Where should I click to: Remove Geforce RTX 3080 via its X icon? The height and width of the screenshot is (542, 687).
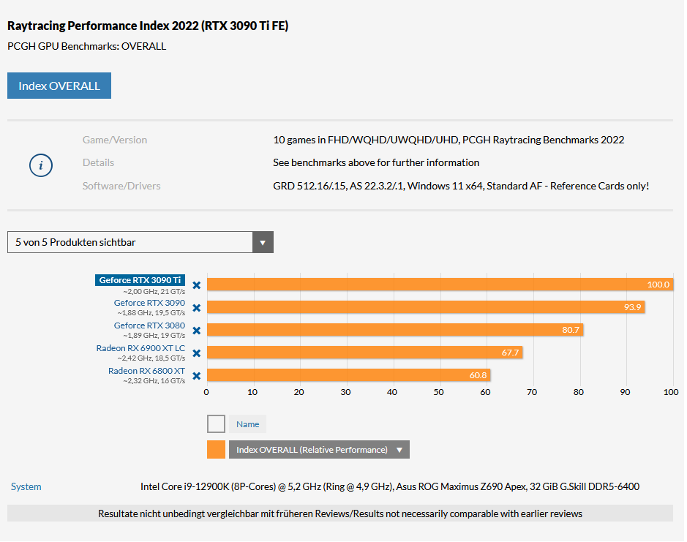197,331
